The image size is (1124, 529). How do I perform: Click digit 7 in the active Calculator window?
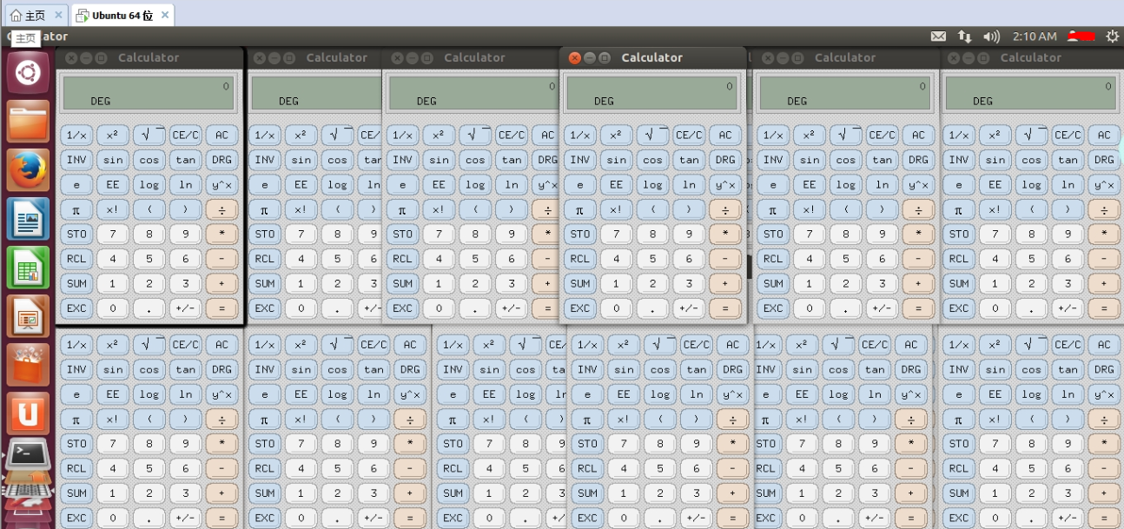point(616,234)
